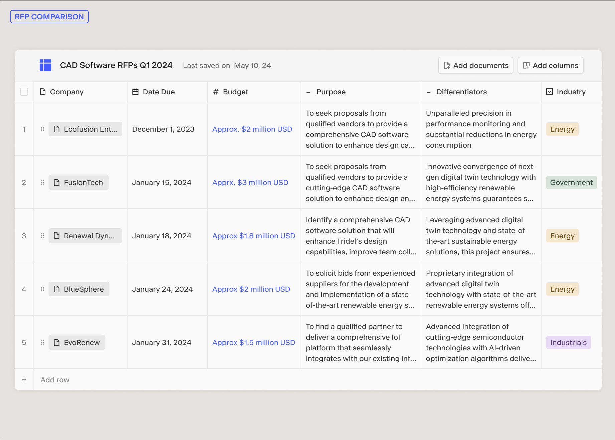This screenshot has height=440, width=615.
Task: Click the drag handle for BlueSphere row
Action: point(42,289)
